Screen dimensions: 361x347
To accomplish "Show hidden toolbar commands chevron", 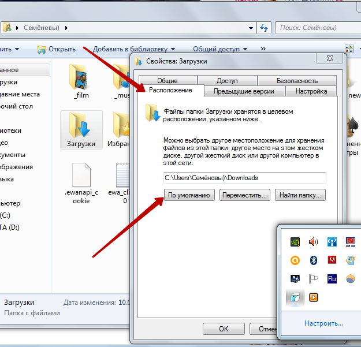I will coord(263,48).
